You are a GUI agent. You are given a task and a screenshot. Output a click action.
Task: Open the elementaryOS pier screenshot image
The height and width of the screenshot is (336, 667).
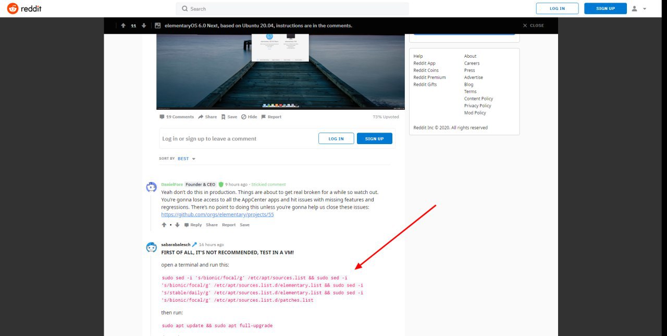tap(280, 72)
